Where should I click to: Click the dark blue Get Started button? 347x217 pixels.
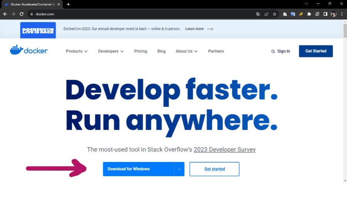pyautogui.click(x=316, y=51)
